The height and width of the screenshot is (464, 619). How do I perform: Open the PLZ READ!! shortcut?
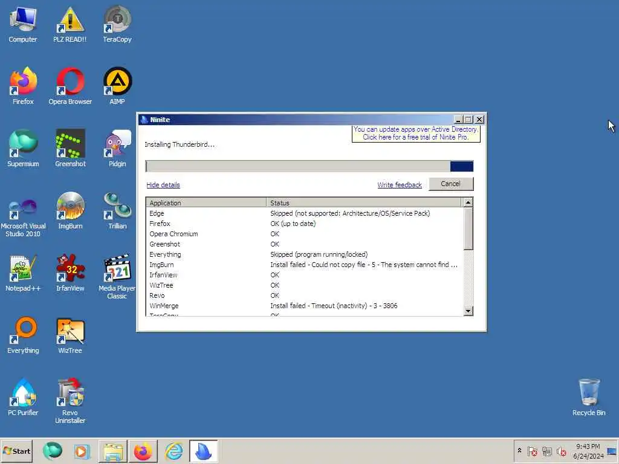coord(70,24)
